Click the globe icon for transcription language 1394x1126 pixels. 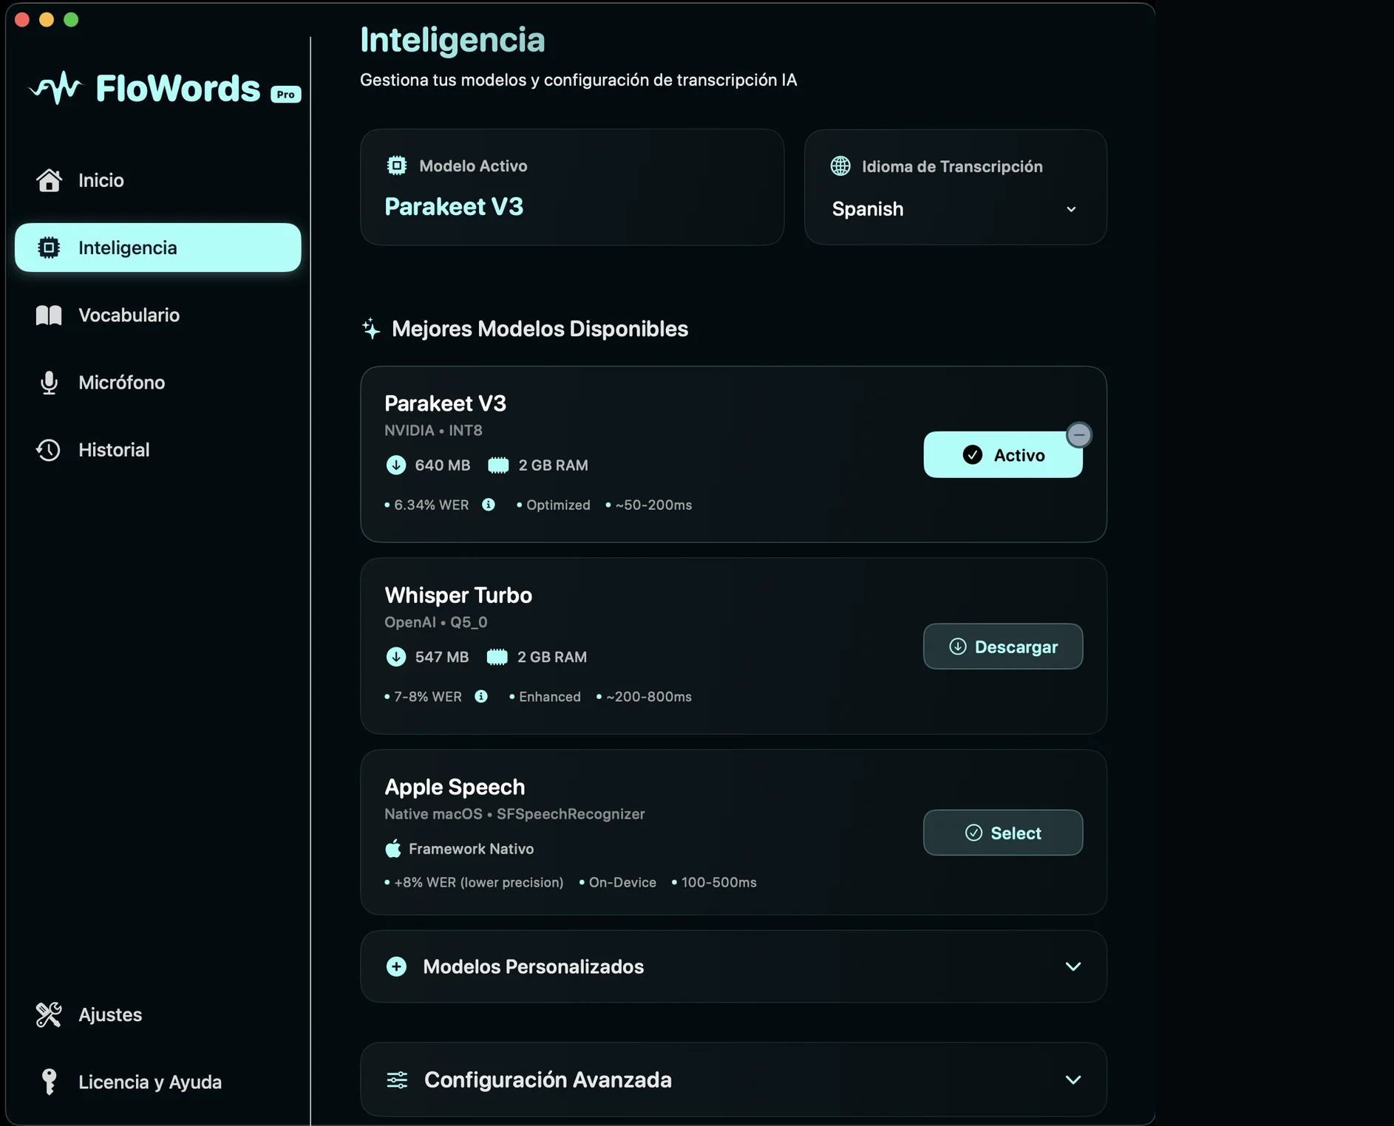click(x=840, y=166)
